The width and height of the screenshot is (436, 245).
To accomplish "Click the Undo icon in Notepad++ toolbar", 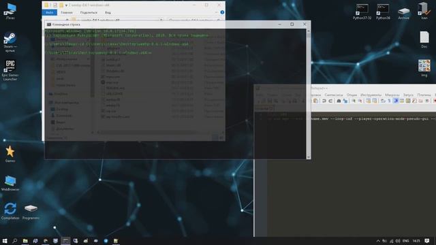I will [x=324, y=101].
